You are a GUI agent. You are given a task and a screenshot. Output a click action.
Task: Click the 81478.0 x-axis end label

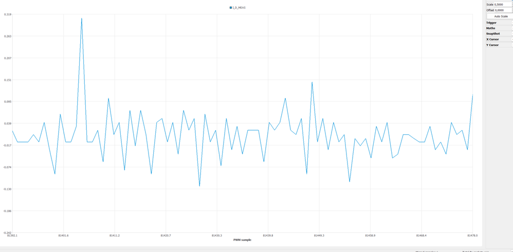click(472, 236)
